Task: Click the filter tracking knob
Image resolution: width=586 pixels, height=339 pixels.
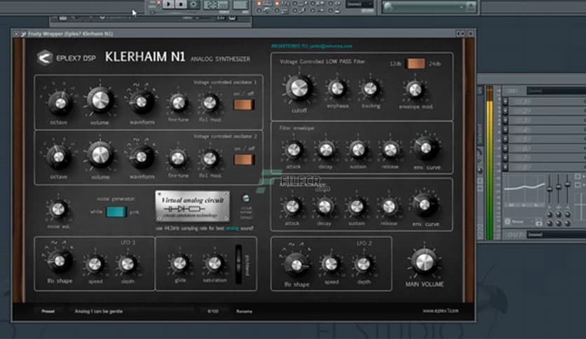Action: (370, 88)
